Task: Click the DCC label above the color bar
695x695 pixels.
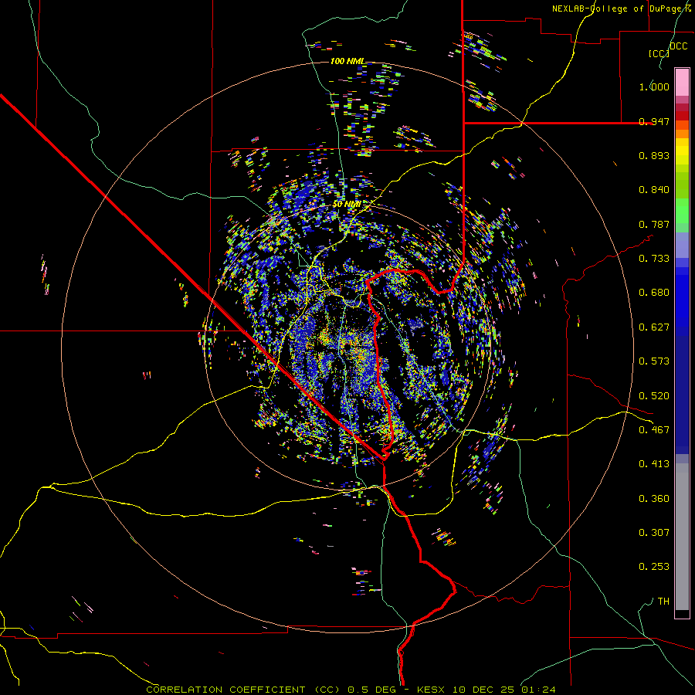Action: 679,46
